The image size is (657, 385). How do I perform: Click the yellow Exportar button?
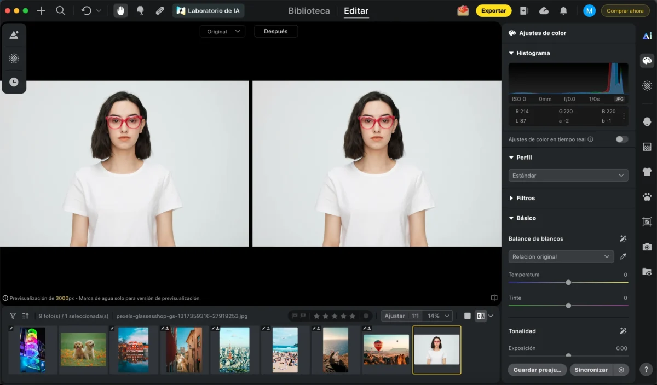493,11
